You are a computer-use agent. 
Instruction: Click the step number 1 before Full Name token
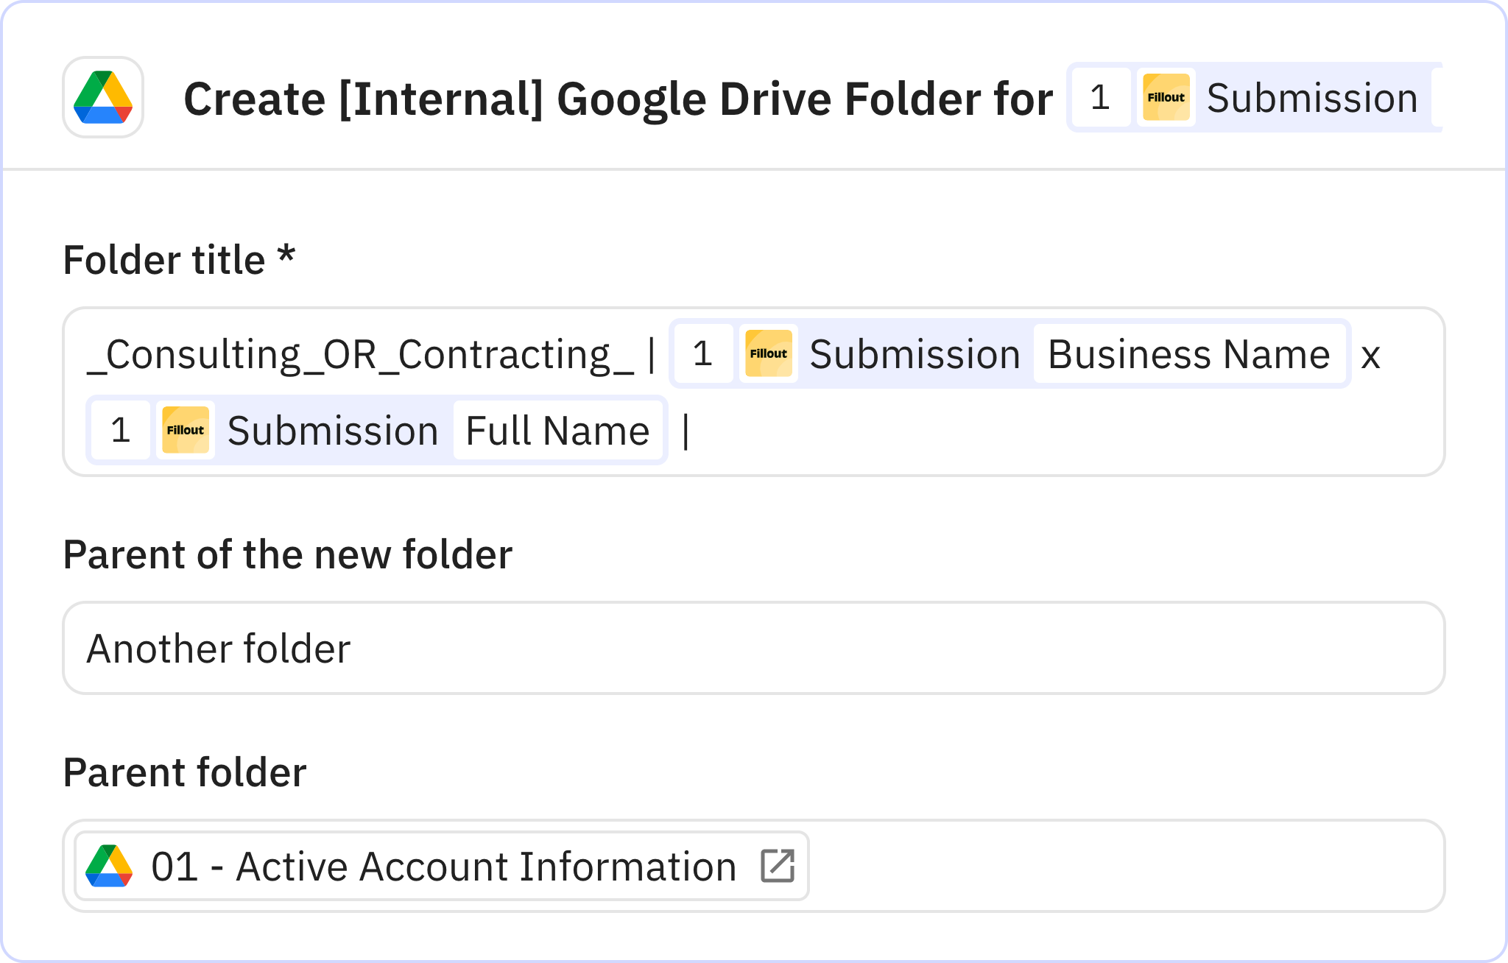pyautogui.click(x=120, y=430)
